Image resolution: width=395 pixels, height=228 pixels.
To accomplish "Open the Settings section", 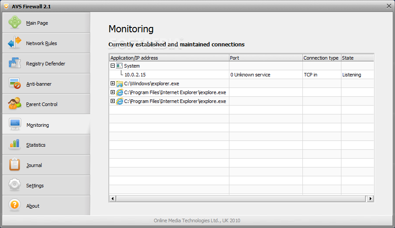I will point(46,186).
